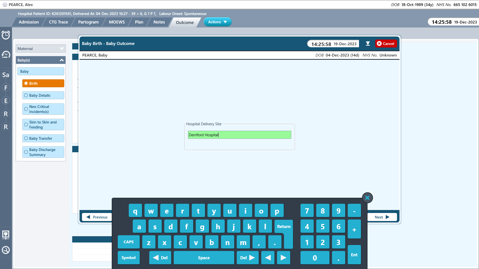Select the Baby Details radio option
This screenshot has width=479, height=269.
coord(43,95)
